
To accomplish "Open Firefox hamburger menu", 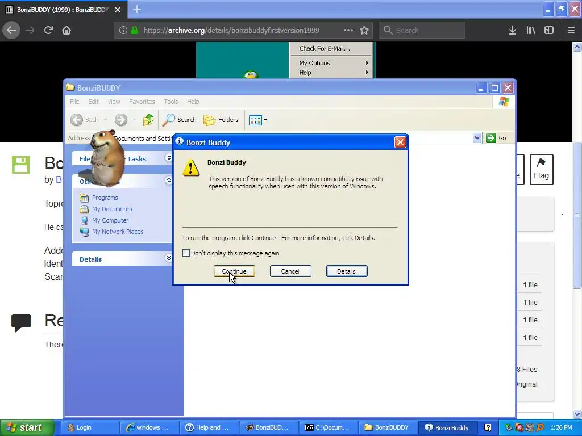I will pos(571,30).
